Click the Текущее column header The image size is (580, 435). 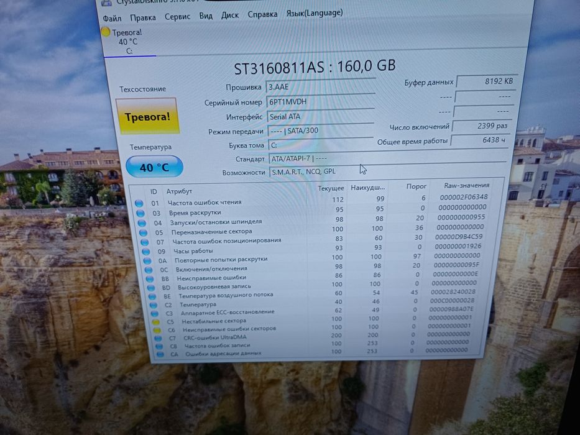coord(331,189)
